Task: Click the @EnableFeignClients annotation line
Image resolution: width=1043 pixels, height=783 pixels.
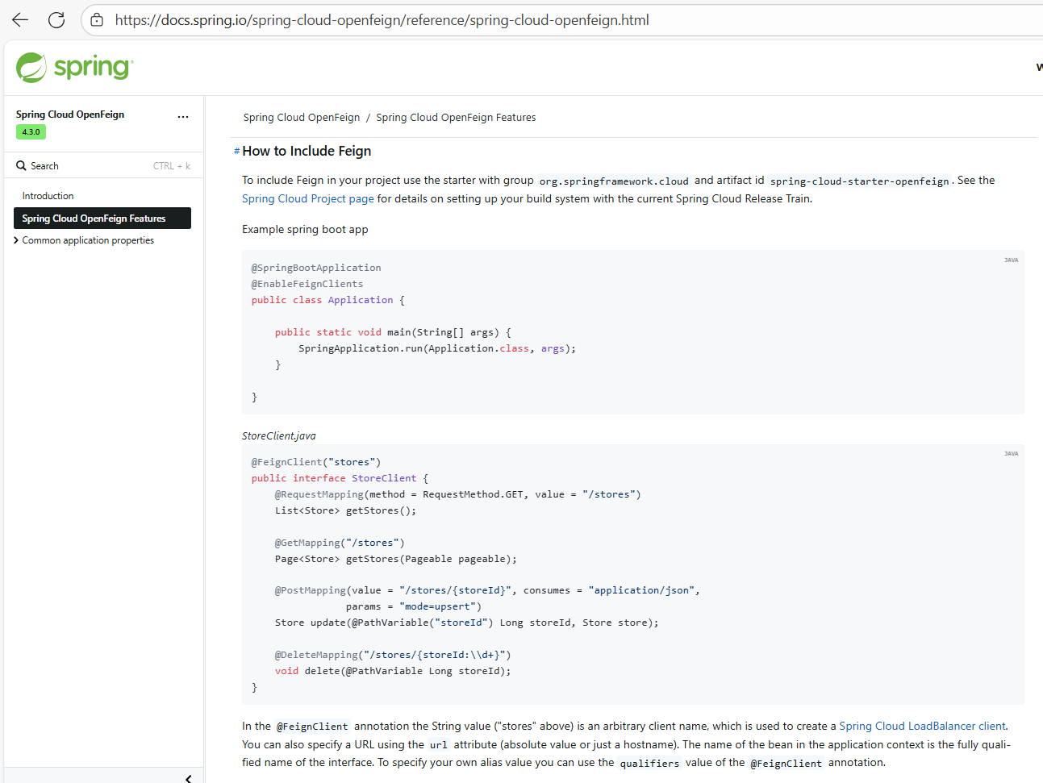Action: (307, 284)
